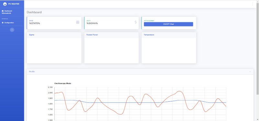Expand the Oscillo card dropdown arrow

click(250, 72)
